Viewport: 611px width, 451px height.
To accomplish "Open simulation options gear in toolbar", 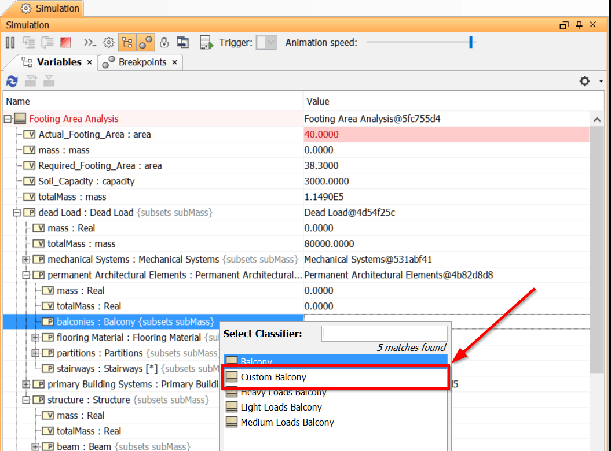I will click(x=109, y=42).
